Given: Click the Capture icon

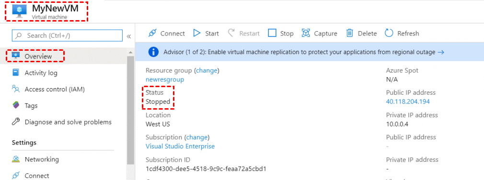Looking at the screenshot, I should [306, 33].
